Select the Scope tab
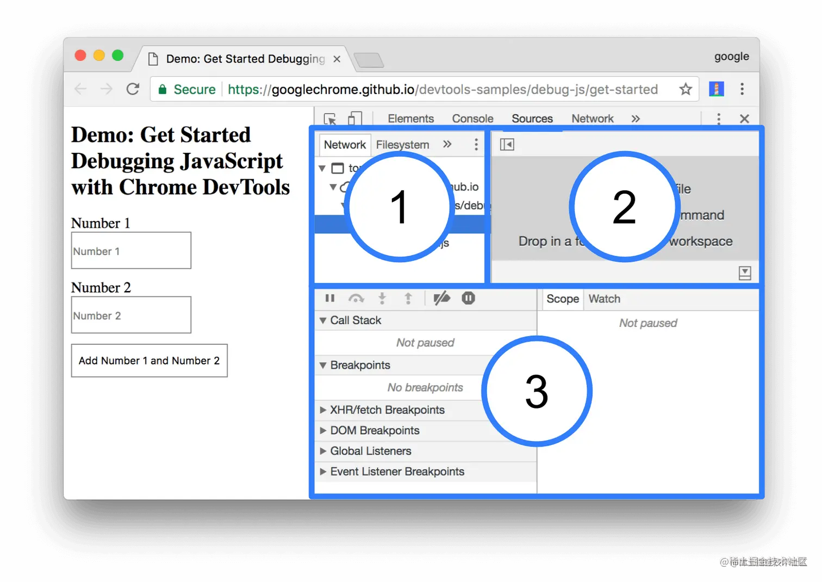This screenshot has height=582, width=822. (x=563, y=299)
